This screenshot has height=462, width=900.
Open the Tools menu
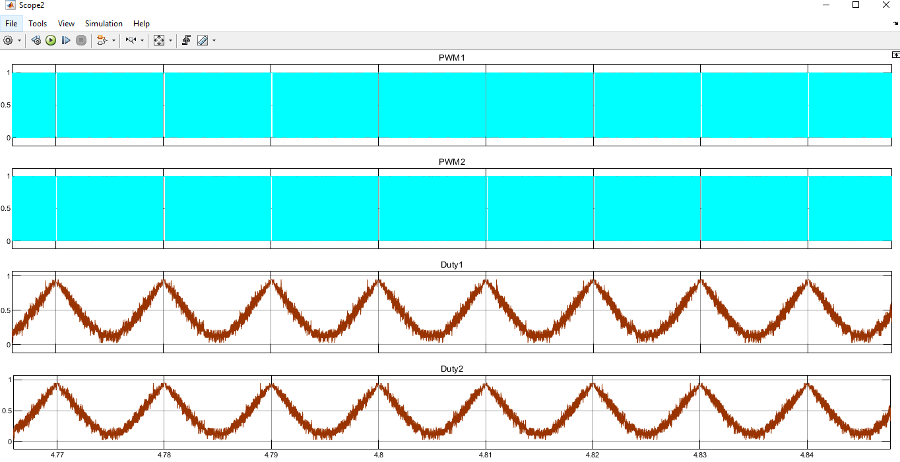(38, 23)
